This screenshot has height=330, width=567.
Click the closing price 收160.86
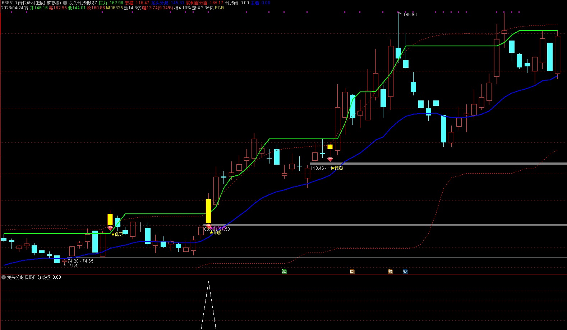96,8
